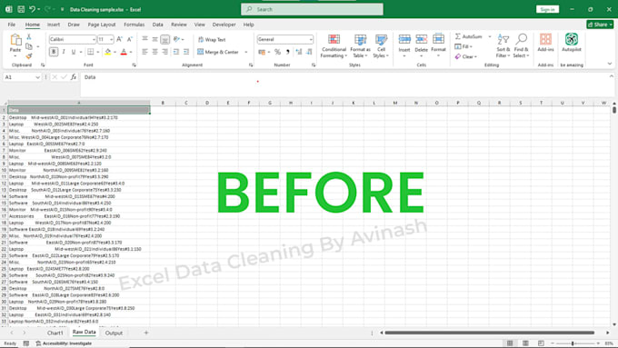Toggle Middle Align for cells

154,39
